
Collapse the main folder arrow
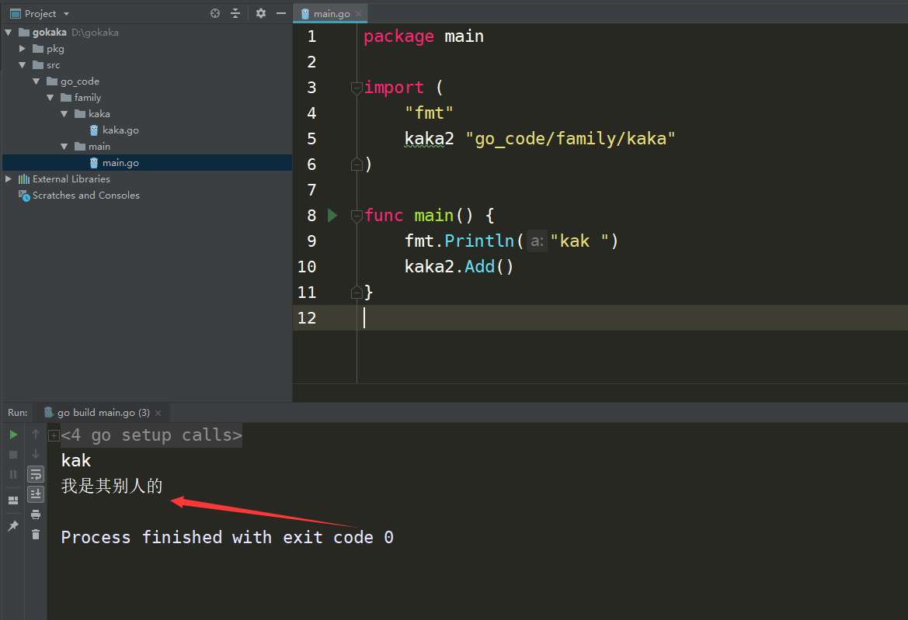coord(64,147)
